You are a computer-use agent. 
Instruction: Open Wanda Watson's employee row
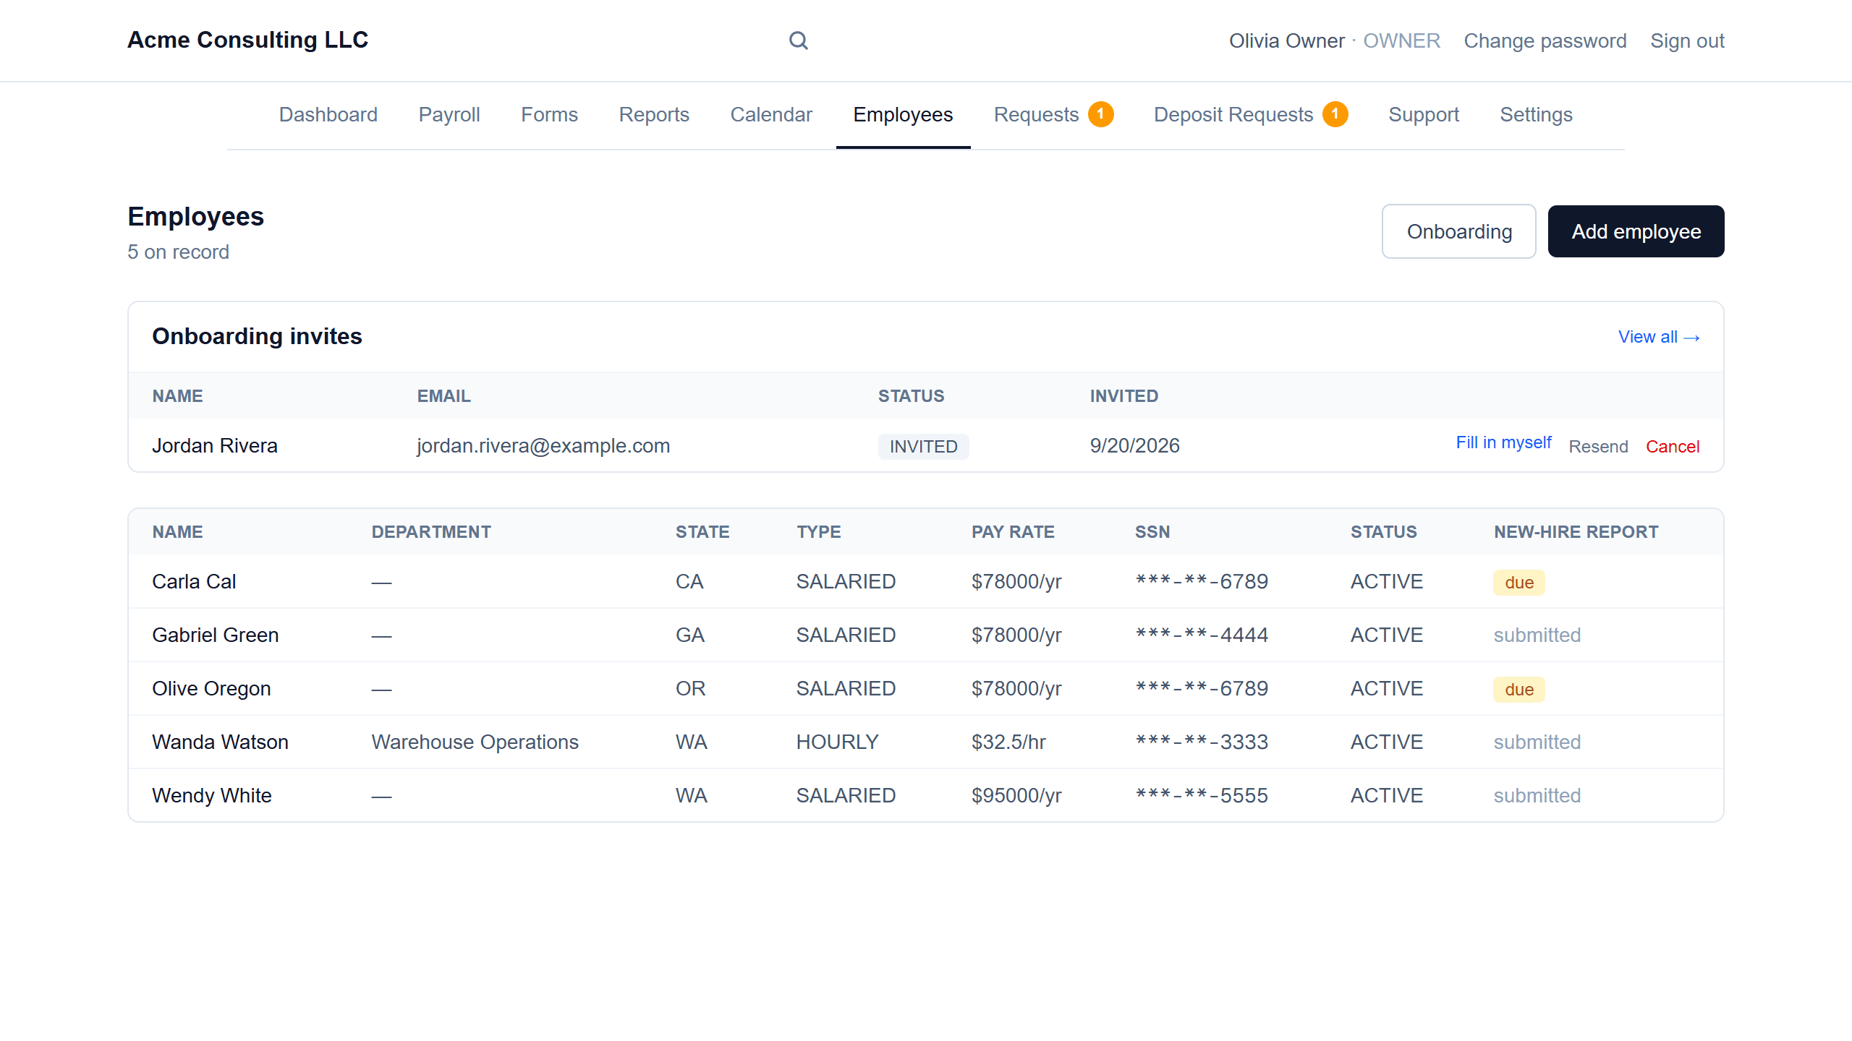pyautogui.click(x=926, y=742)
